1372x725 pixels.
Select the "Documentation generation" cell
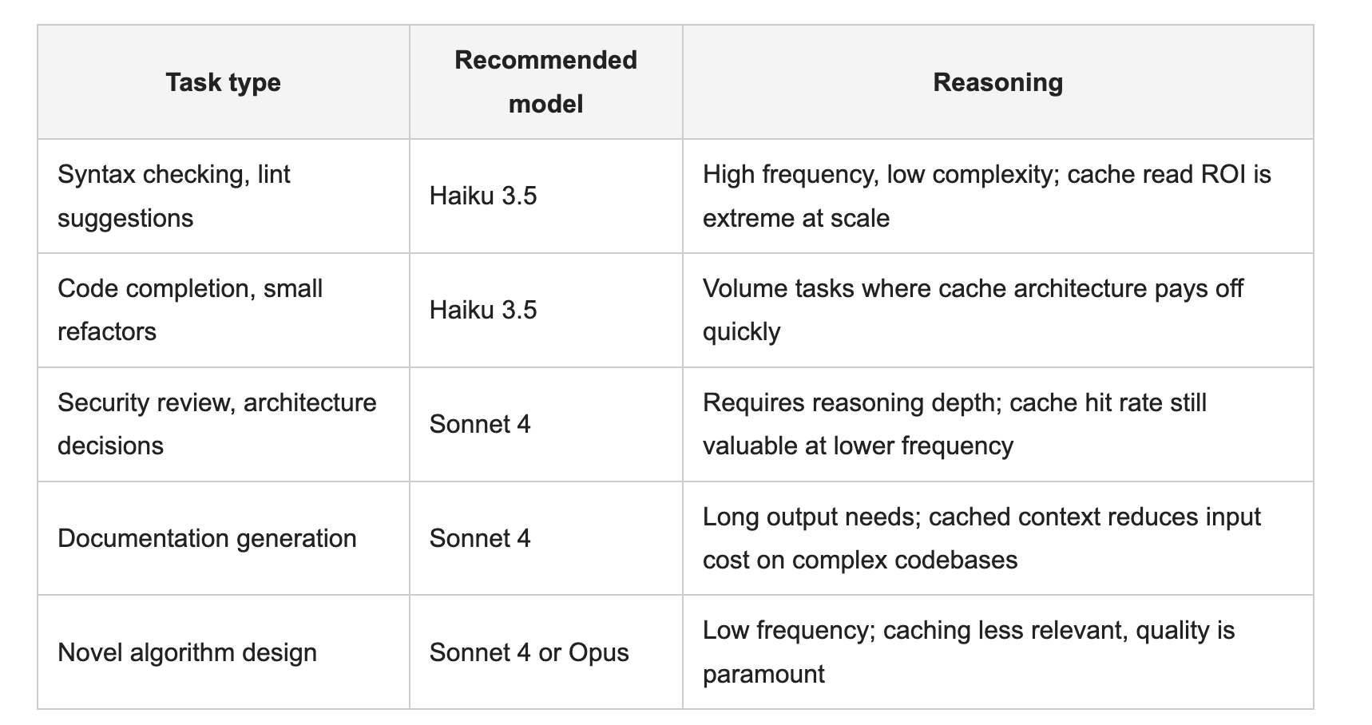223,538
